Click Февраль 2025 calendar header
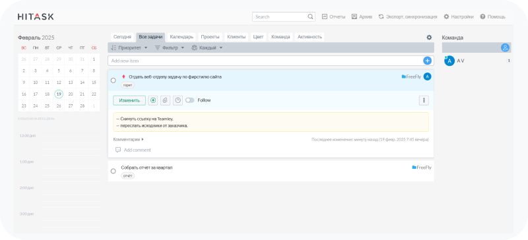 (x=36, y=38)
